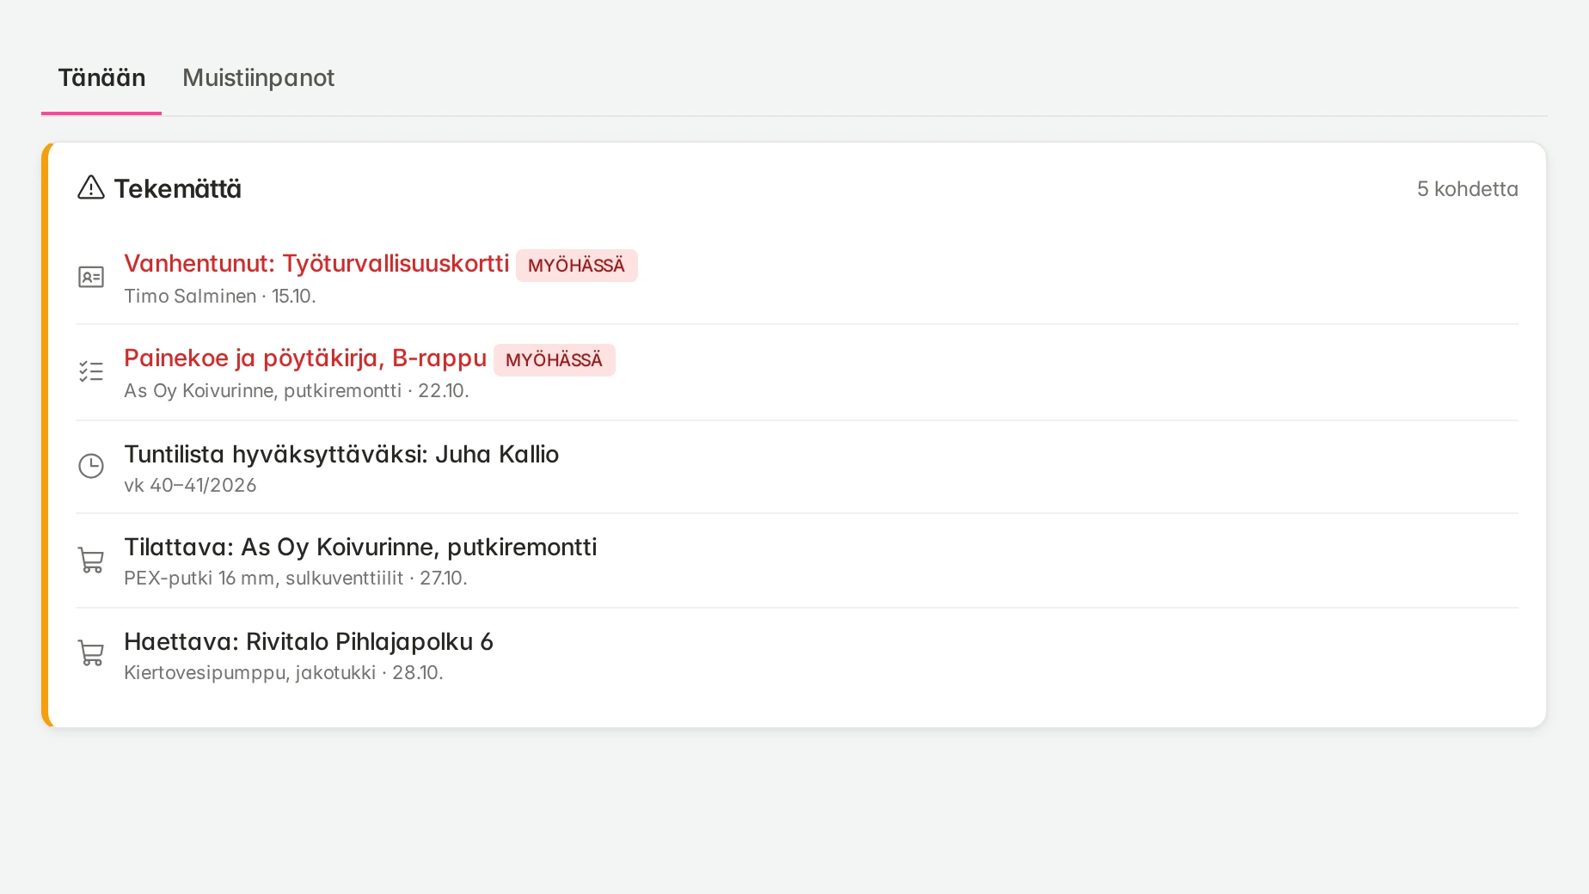Click the cart icon for Haettava row
The width and height of the screenshot is (1589, 894).
(91, 653)
